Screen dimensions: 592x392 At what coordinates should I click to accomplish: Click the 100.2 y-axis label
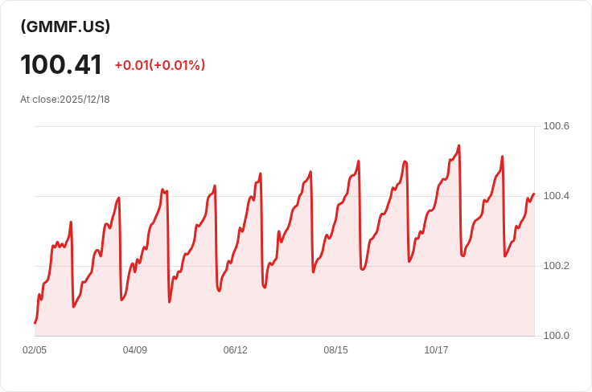click(556, 266)
